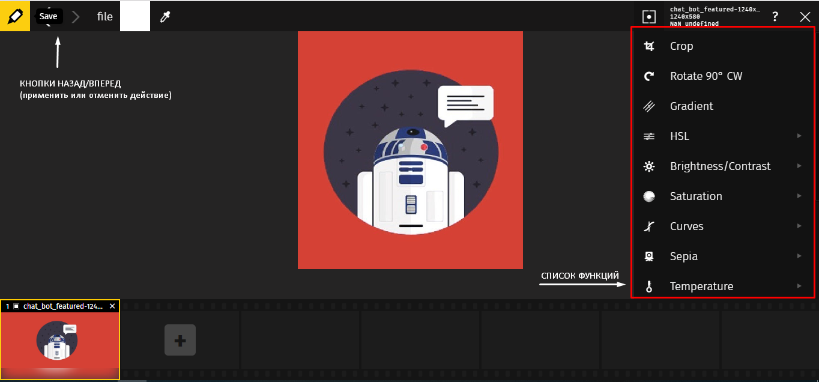
Task: Click the square dot icon beside filename
Action: [x=649, y=17]
